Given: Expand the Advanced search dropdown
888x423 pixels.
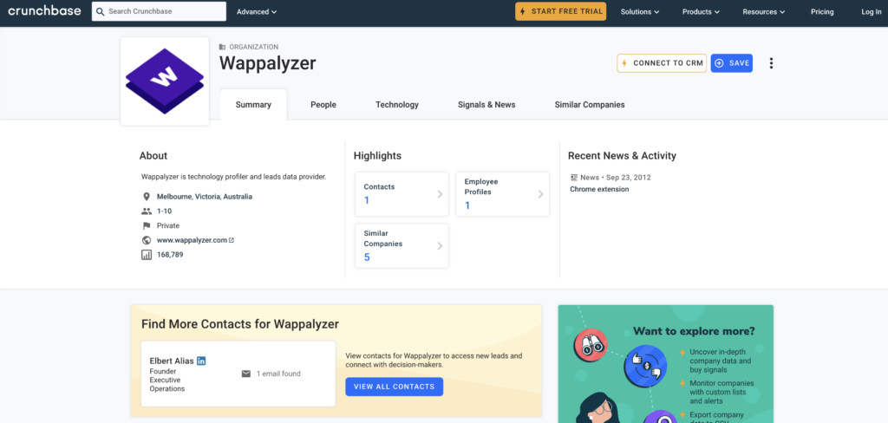Looking at the screenshot, I should 257,12.
